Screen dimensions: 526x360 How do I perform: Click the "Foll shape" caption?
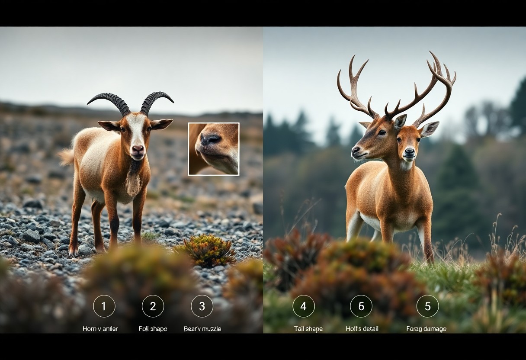point(153,329)
